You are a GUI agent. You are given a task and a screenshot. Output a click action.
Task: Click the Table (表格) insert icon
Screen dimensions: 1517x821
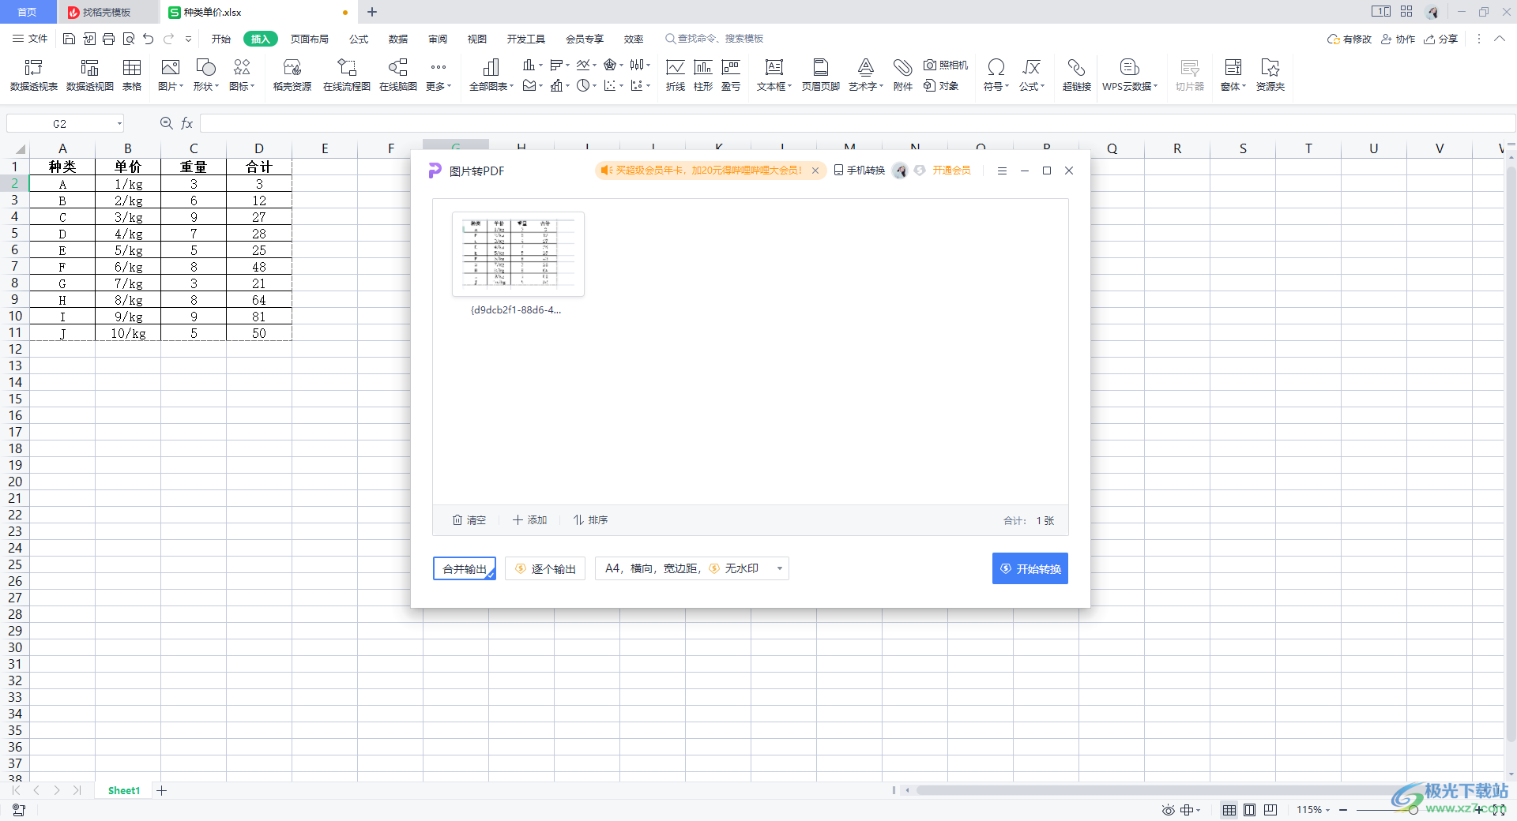pyautogui.click(x=132, y=75)
